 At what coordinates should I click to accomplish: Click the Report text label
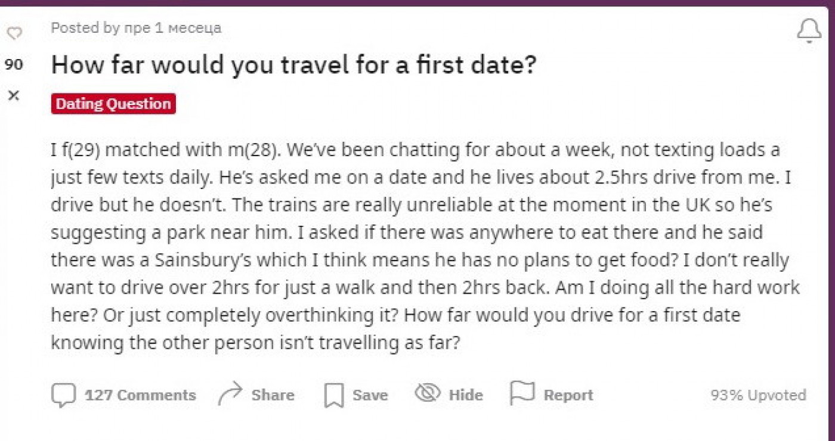[x=568, y=395]
